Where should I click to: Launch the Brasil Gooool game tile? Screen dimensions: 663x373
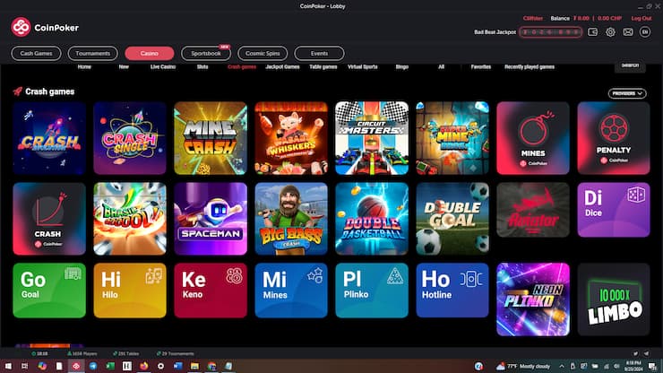coord(130,219)
